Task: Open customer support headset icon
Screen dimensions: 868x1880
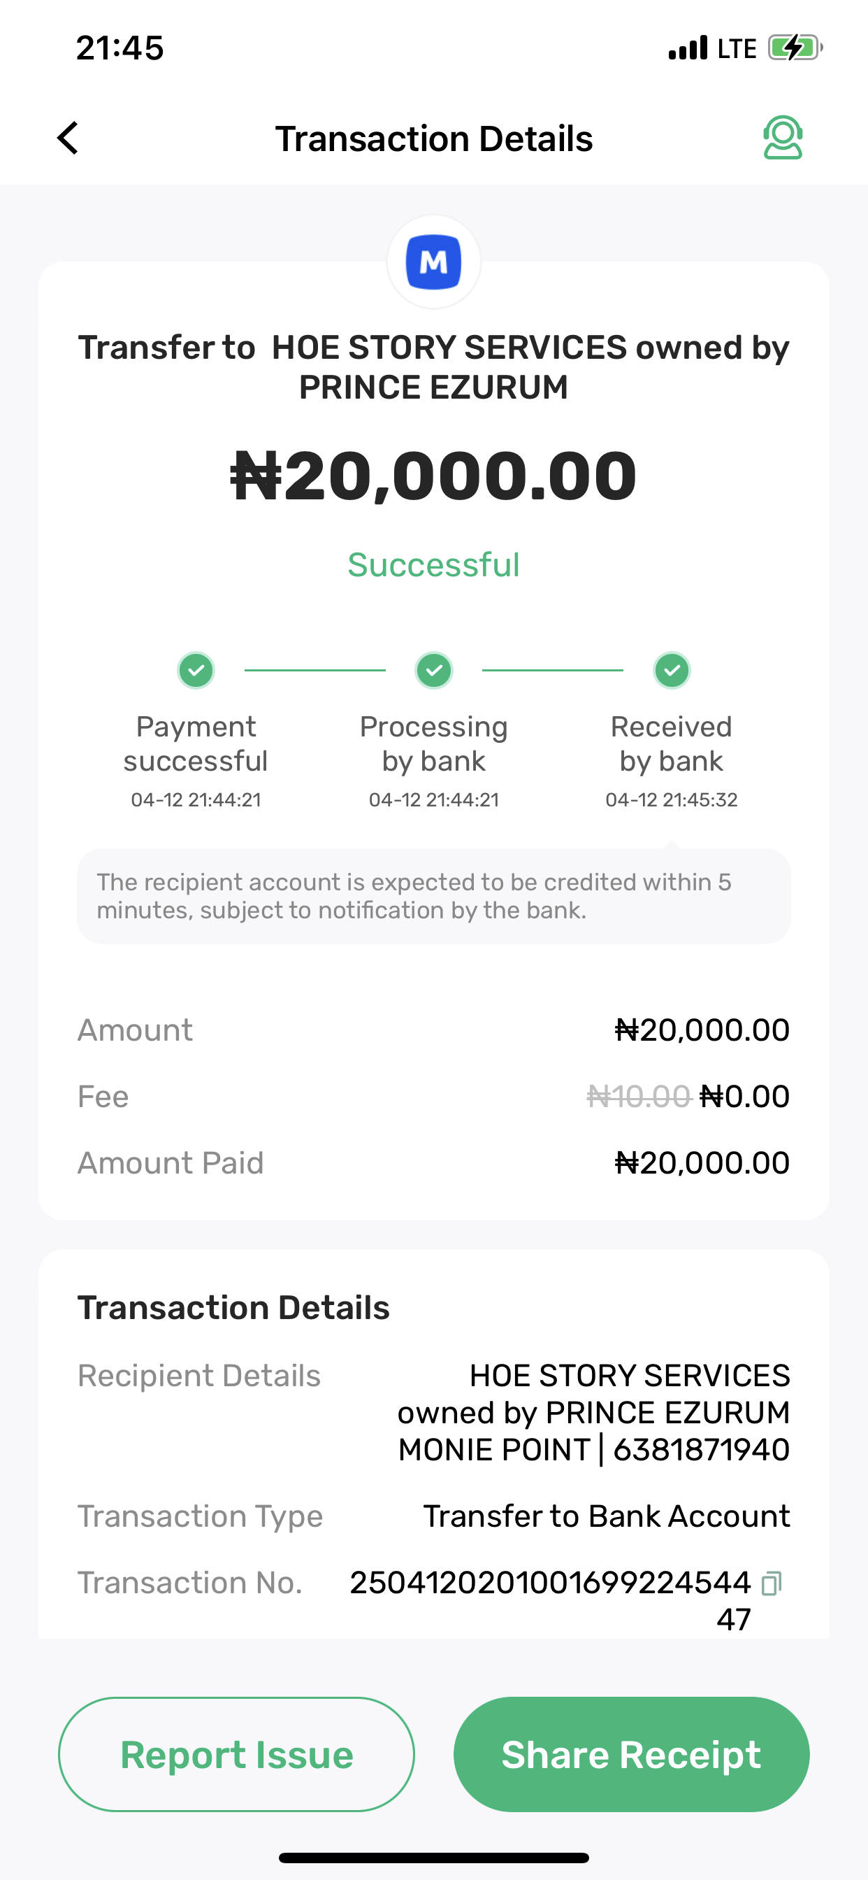Action: [x=783, y=138]
